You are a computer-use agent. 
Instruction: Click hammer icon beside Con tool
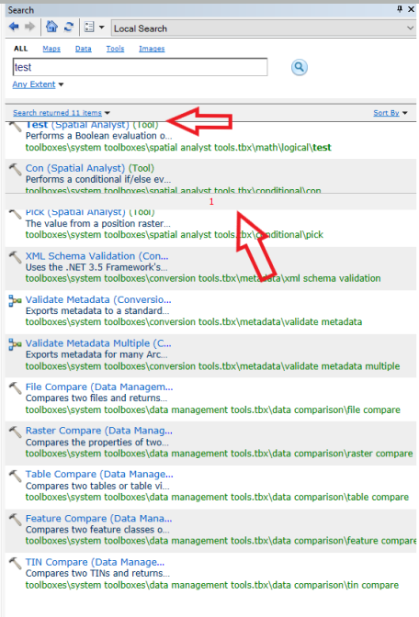pos(15,170)
